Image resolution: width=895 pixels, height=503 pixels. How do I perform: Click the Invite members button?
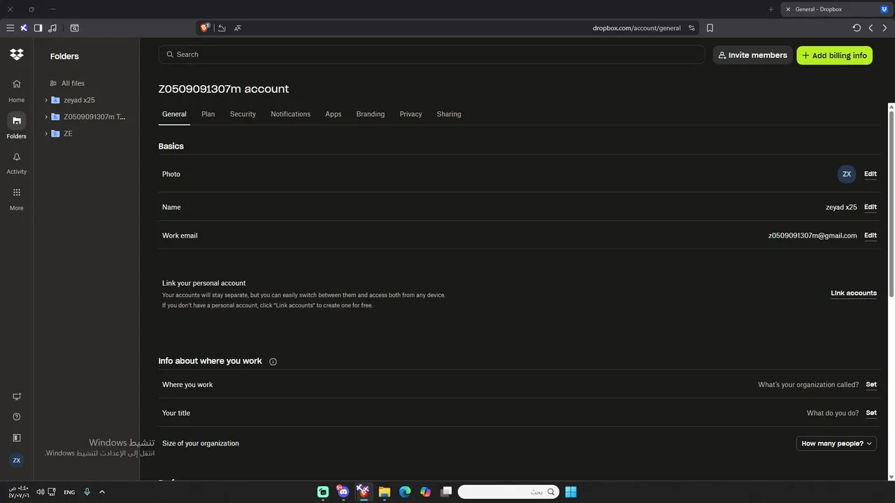[x=752, y=55]
